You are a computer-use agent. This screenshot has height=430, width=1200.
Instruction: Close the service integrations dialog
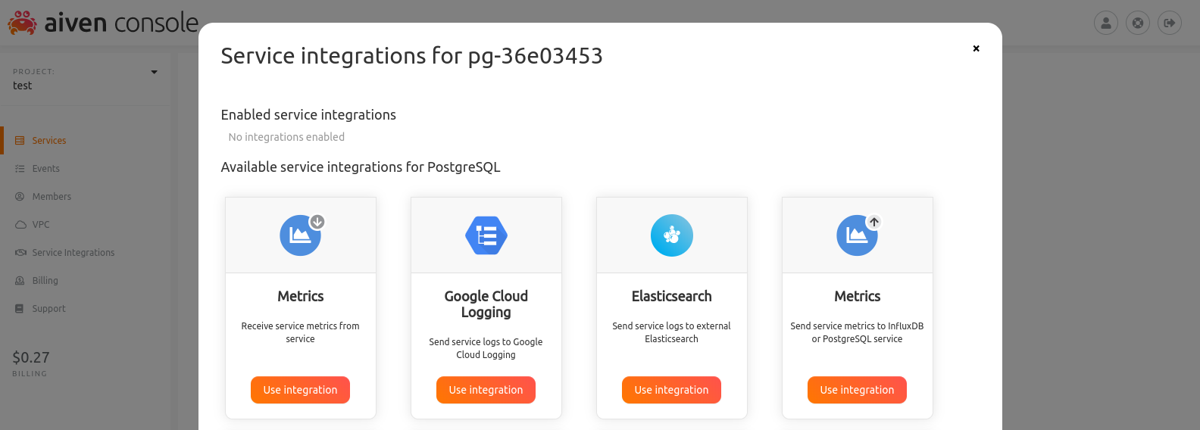coord(977,48)
